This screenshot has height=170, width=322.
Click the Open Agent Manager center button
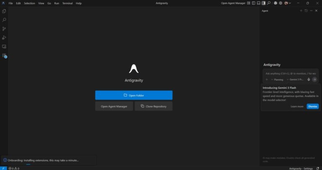click(114, 106)
